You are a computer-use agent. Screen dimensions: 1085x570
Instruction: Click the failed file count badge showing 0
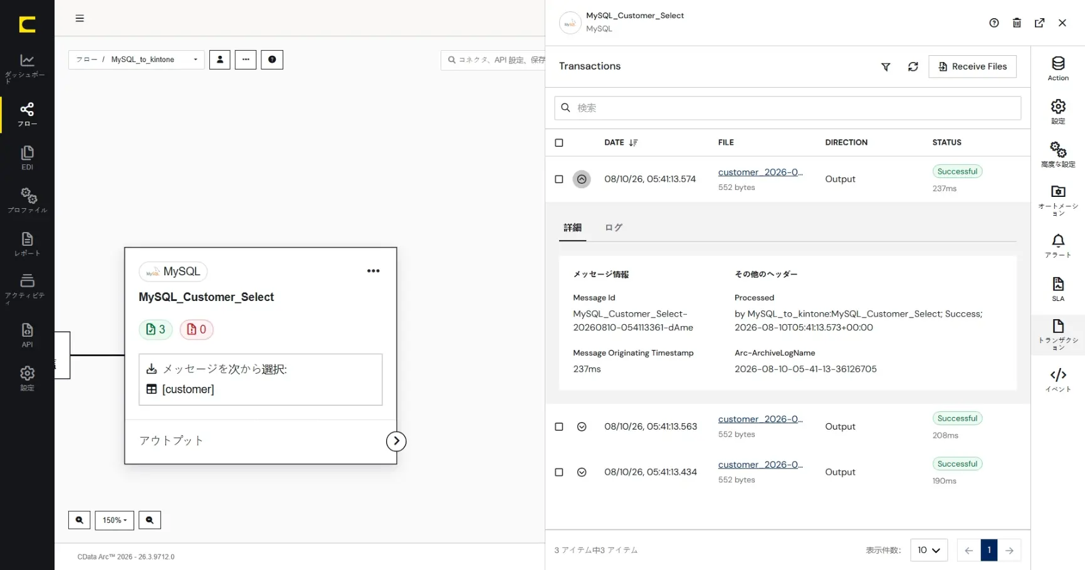point(197,329)
